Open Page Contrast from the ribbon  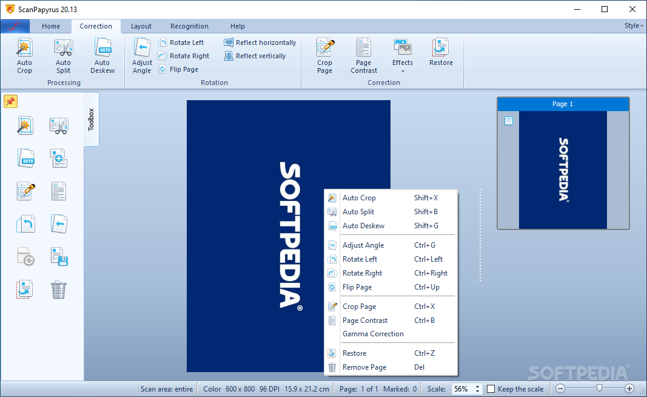(364, 56)
